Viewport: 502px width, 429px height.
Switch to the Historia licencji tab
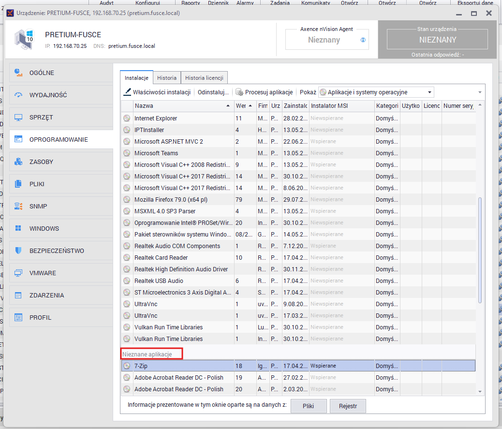(x=204, y=78)
